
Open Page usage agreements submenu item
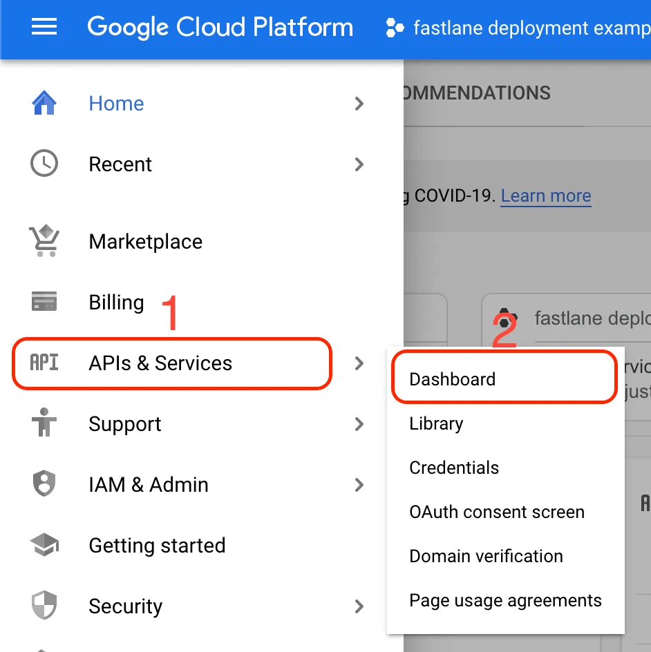pos(504,600)
